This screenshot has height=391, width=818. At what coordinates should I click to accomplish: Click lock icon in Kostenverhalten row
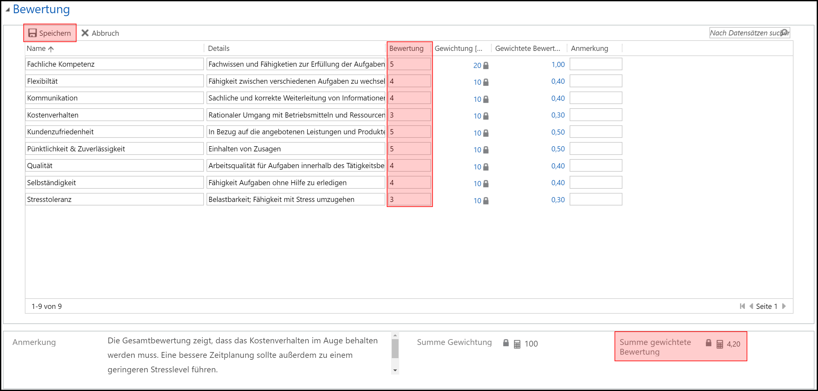click(x=486, y=116)
